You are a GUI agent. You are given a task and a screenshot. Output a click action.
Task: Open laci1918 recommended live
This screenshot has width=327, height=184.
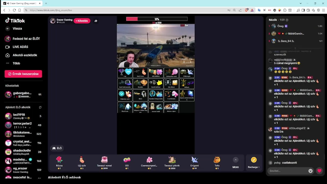click(x=24, y=116)
